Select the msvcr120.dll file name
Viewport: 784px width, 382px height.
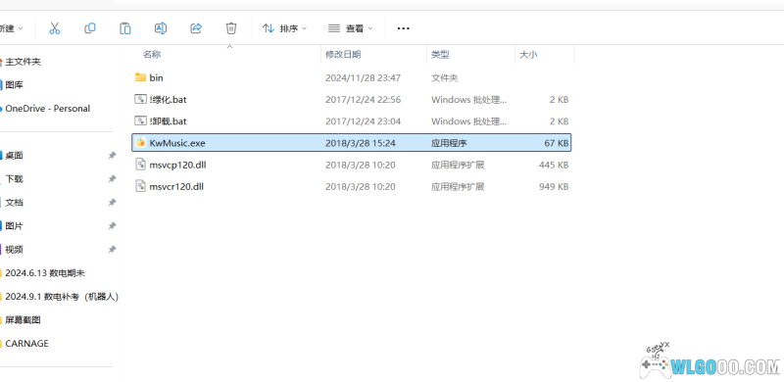click(176, 186)
